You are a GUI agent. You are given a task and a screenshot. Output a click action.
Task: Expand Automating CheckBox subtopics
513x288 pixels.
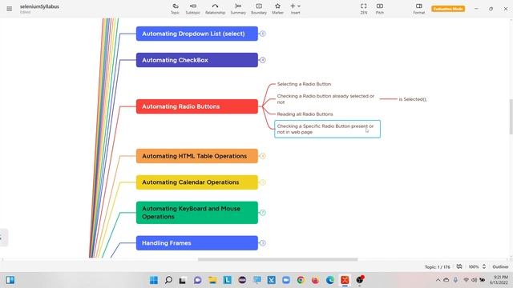(262, 60)
